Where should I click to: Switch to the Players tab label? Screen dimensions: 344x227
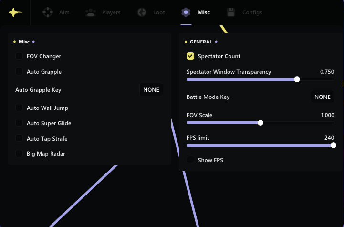tap(111, 12)
